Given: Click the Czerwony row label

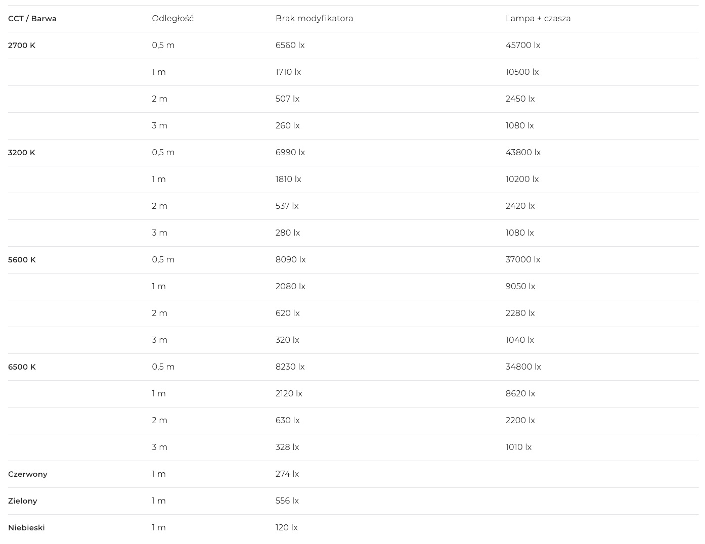Looking at the screenshot, I should point(28,474).
